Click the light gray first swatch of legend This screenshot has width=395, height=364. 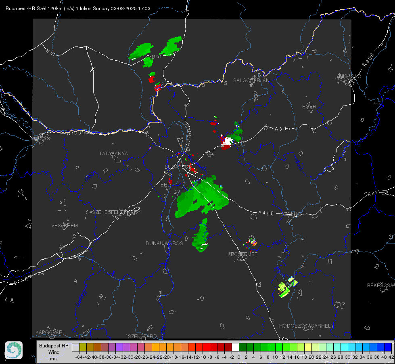point(75,347)
